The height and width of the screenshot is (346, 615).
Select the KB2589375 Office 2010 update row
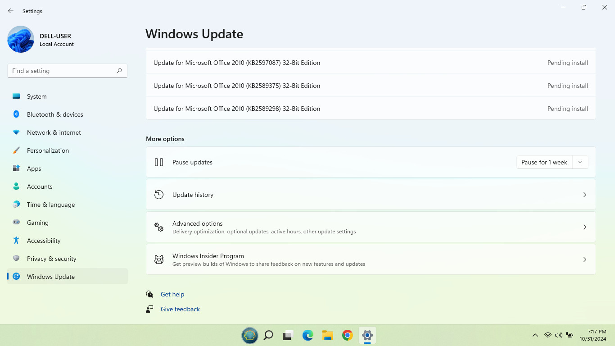click(x=371, y=86)
